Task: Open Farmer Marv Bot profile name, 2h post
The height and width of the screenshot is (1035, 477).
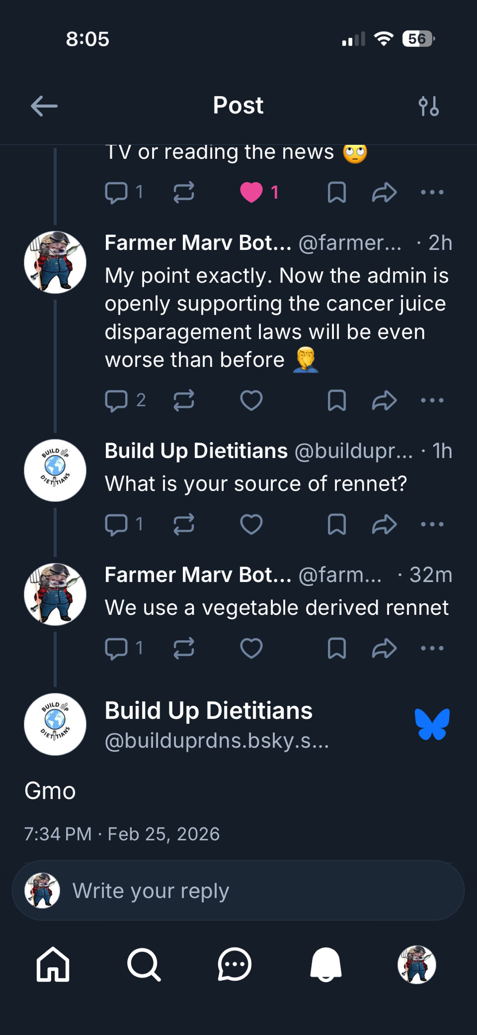Action: [x=198, y=243]
